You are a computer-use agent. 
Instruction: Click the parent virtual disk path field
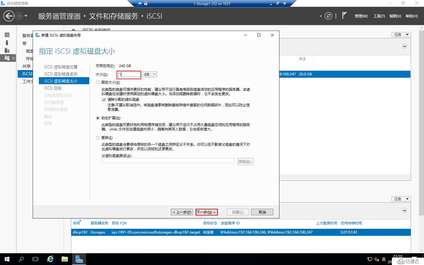[168, 160]
